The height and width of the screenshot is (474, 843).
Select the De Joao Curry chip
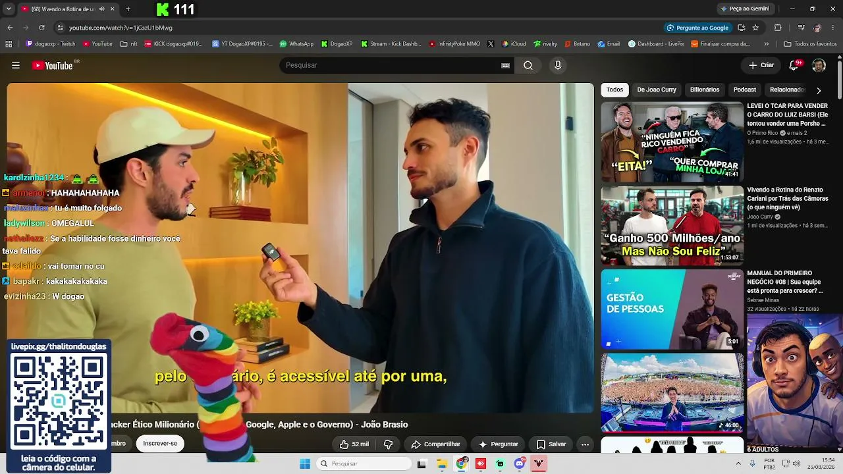[657, 90]
